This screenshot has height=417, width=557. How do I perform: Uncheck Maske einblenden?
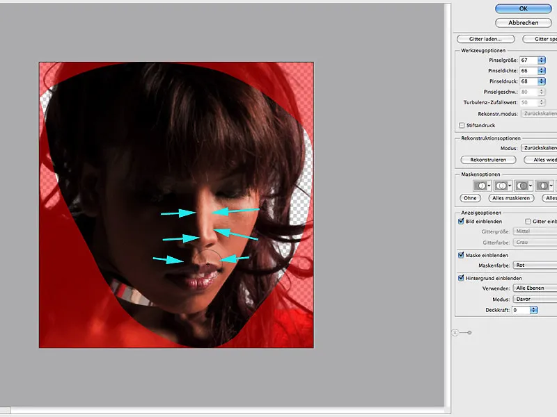pyautogui.click(x=461, y=255)
